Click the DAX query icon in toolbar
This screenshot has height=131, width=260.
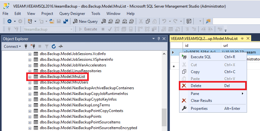(x=131, y=21)
